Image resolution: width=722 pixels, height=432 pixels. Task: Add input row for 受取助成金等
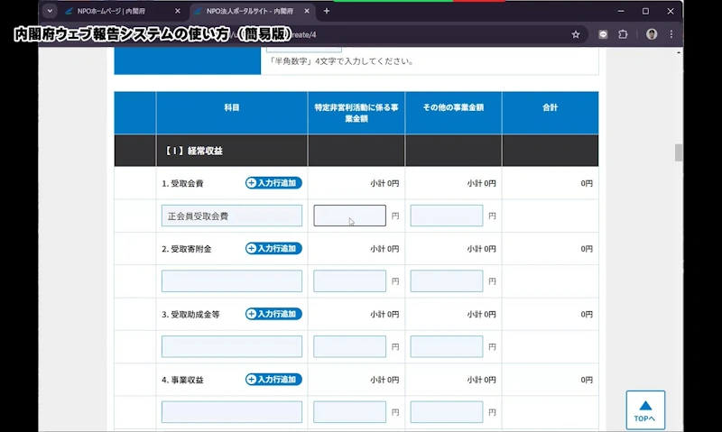pyautogui.click(x=273, y=315)
